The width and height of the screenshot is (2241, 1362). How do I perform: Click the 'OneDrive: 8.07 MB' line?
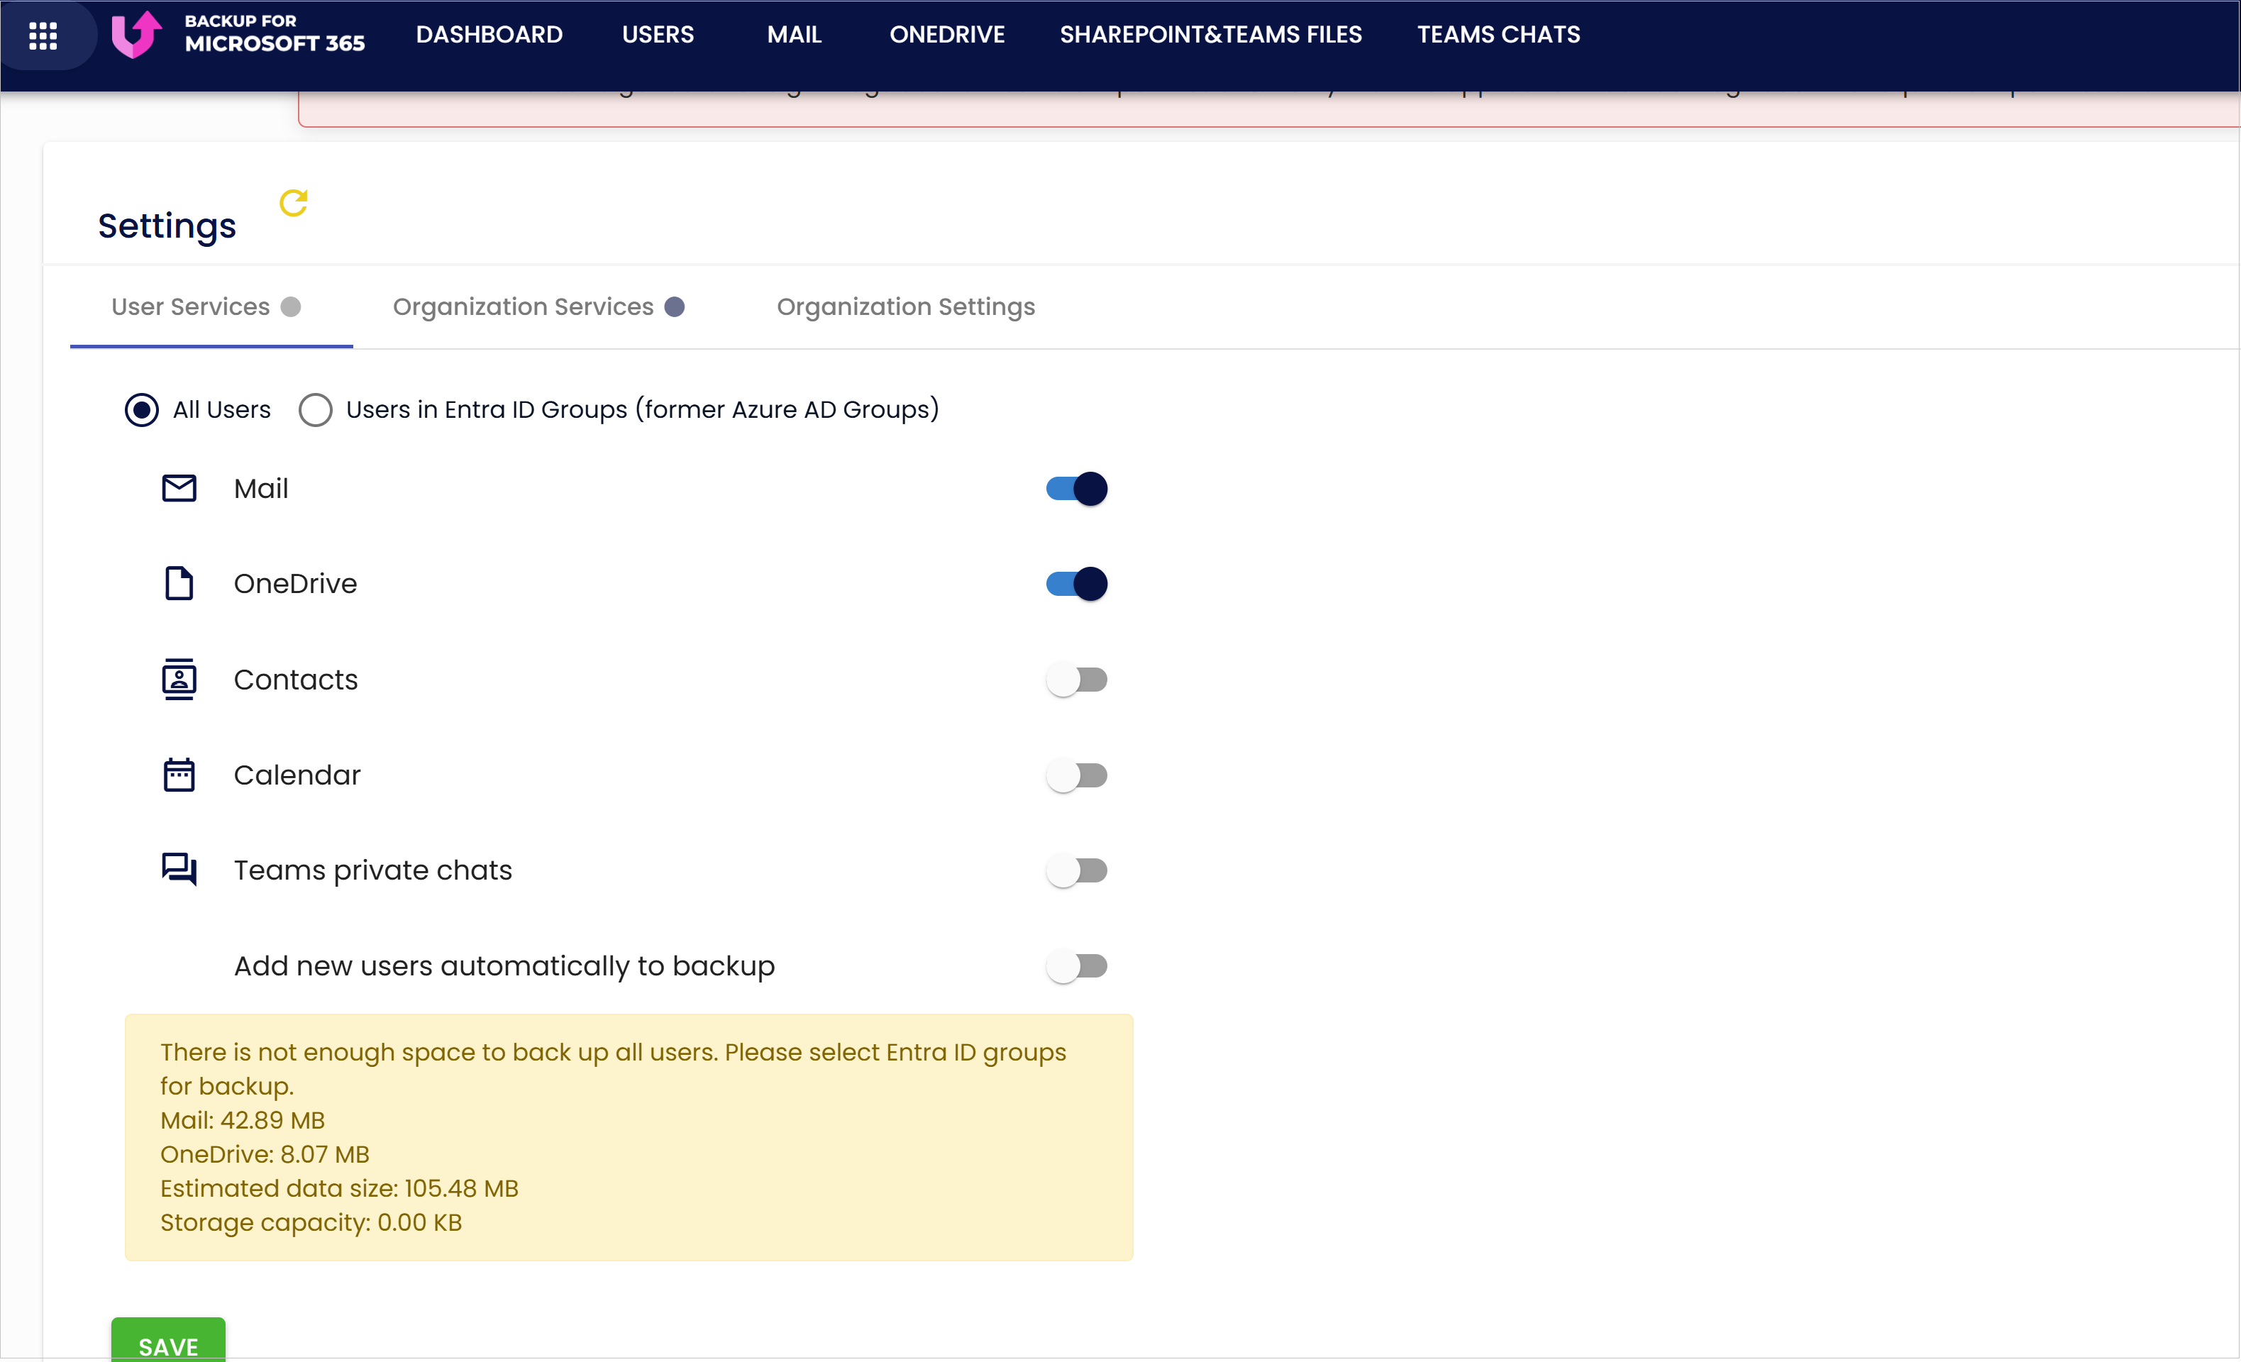tap(265, 1155)
